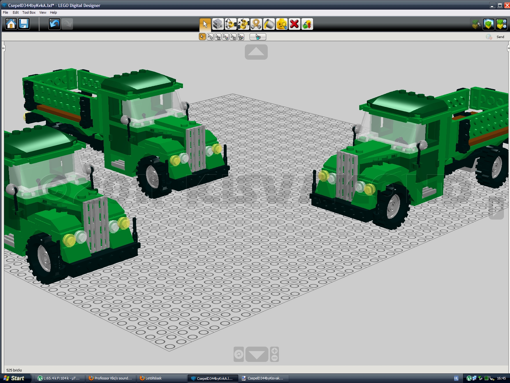Viewport: 510px width, 383px height.
Task: Select the Flex tool
Action: (x=256, y=24)
